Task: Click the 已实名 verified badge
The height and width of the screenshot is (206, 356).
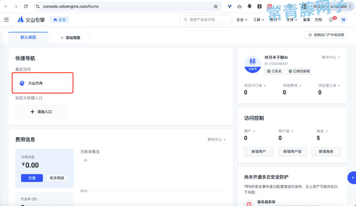Action: (x=274, y=71)
